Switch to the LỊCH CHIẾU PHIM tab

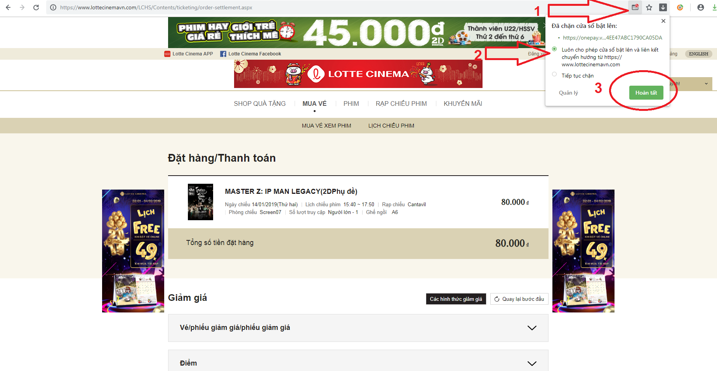(x=391, y=126)
